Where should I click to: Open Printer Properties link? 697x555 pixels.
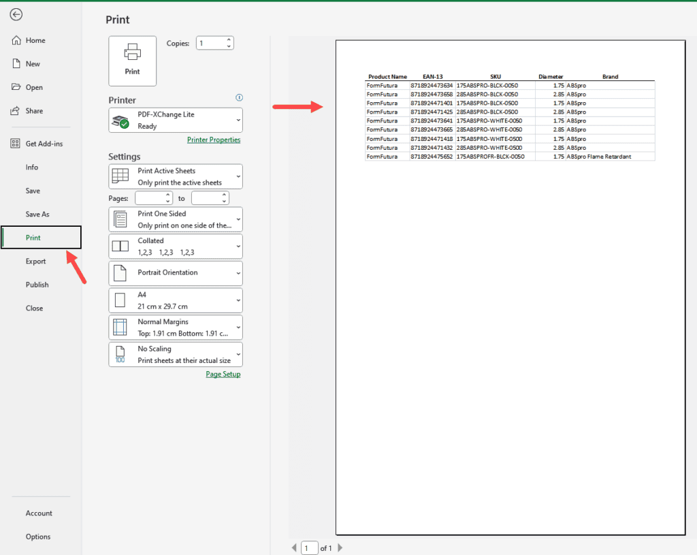[x=214, y=139]
